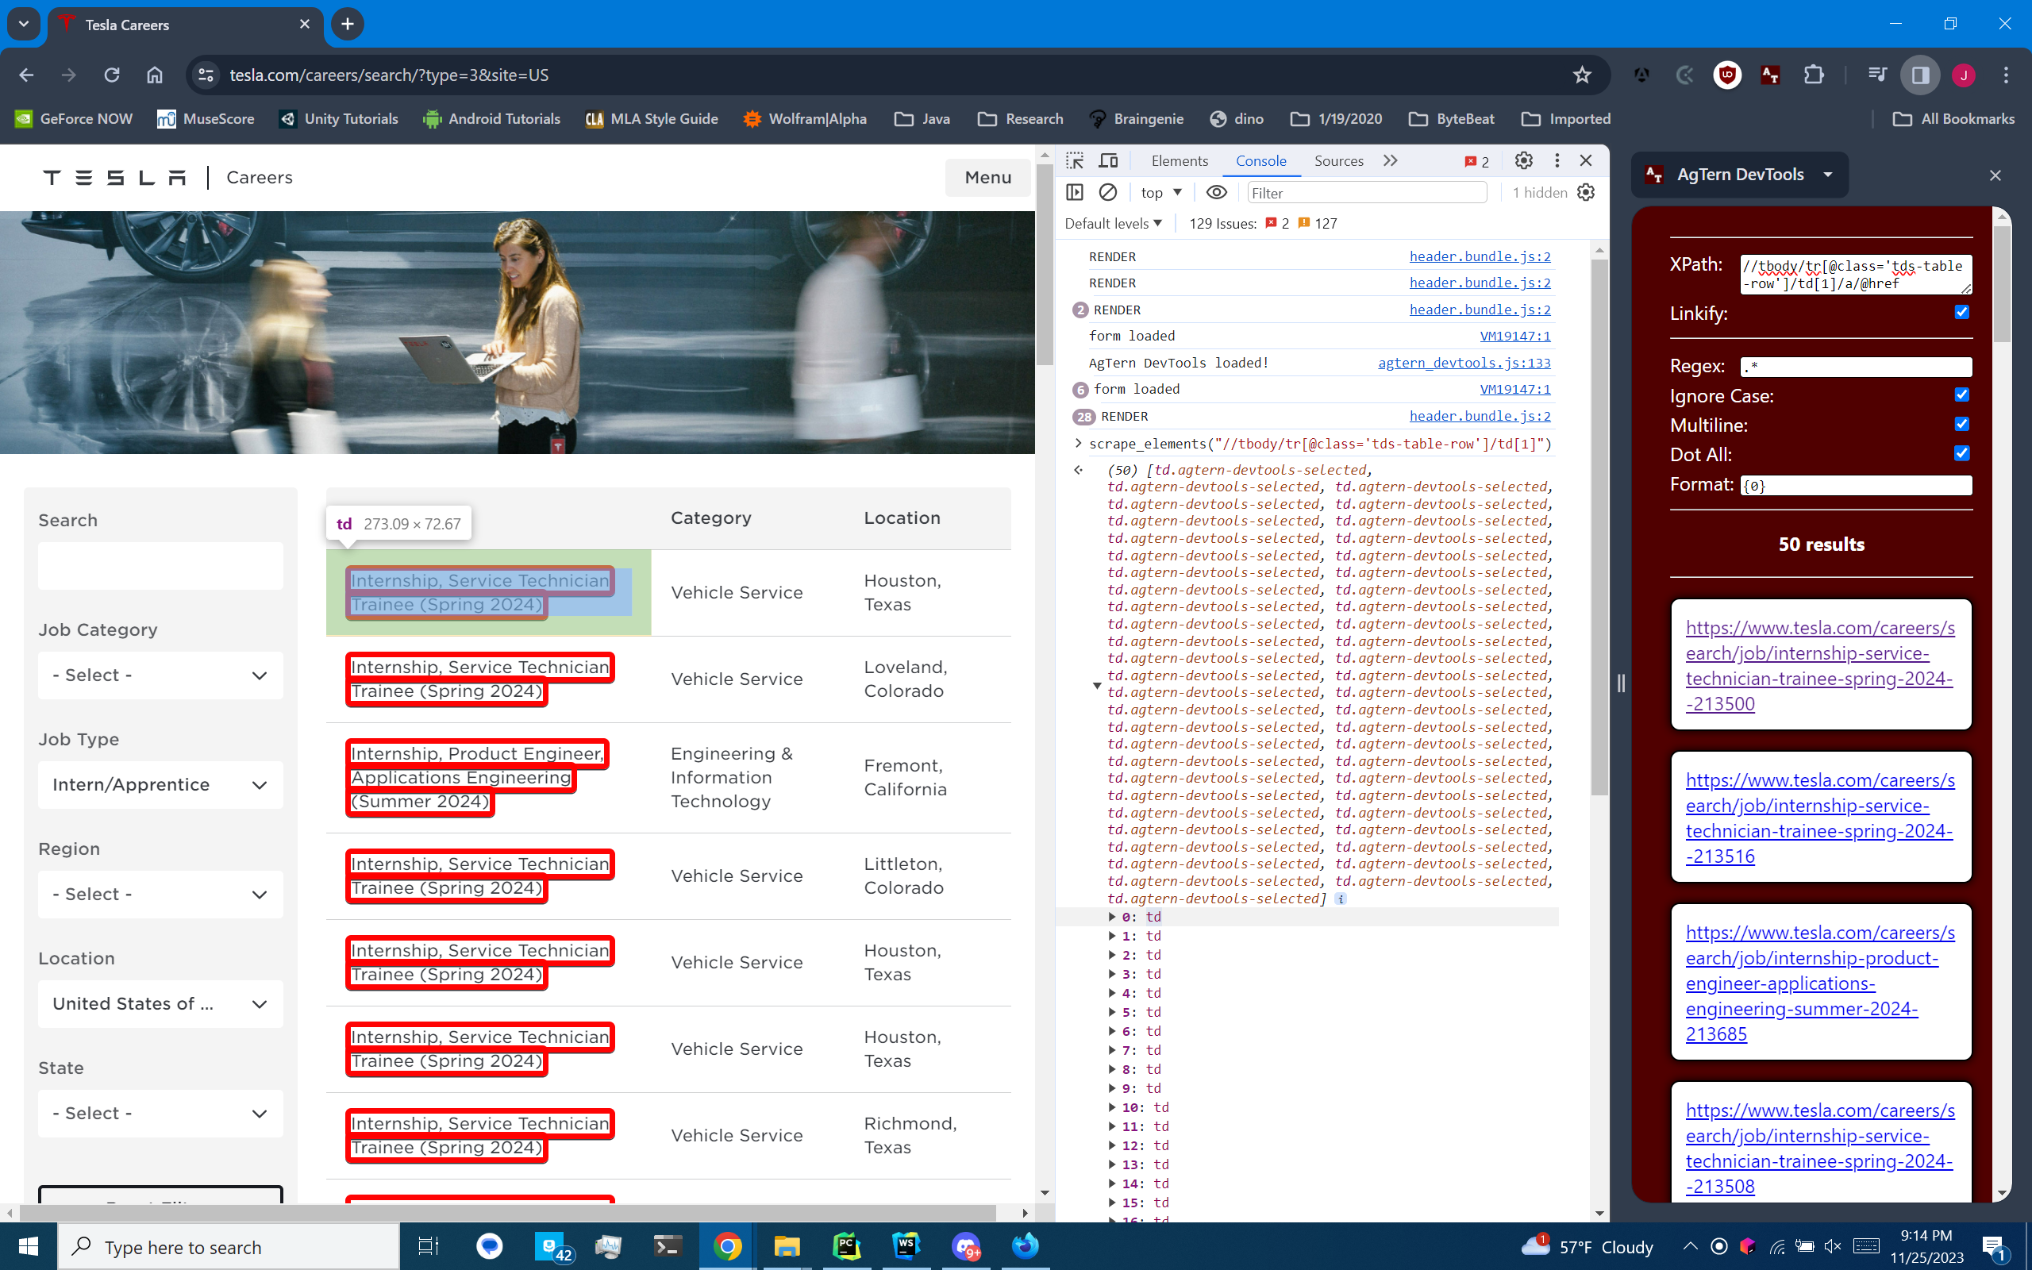Toggle the Dot All checkbox
The width and height of the screenshot is (2032, 1270).
(1961, 453)
